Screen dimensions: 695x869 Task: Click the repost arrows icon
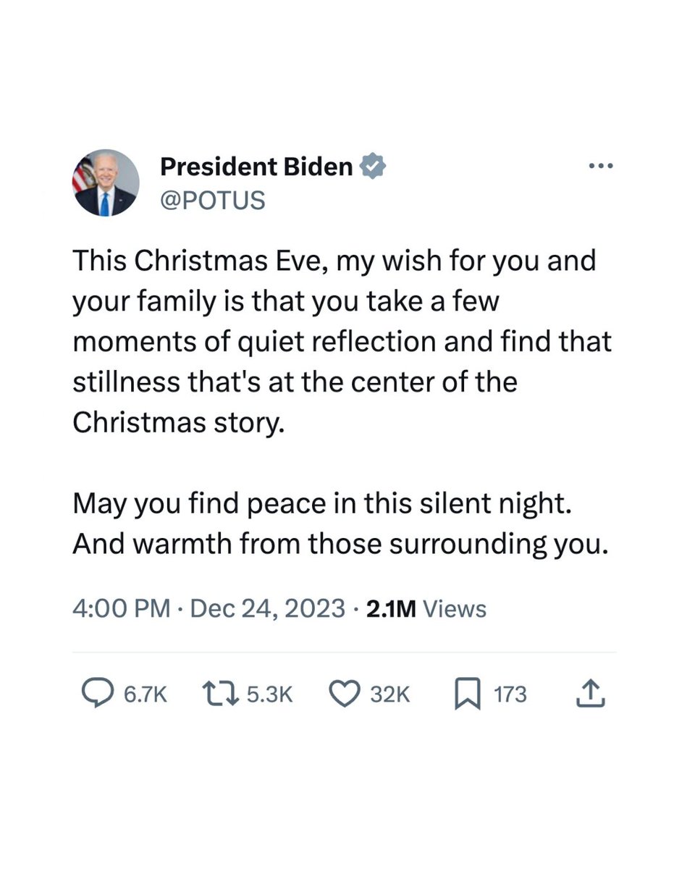tap(222, 694)
